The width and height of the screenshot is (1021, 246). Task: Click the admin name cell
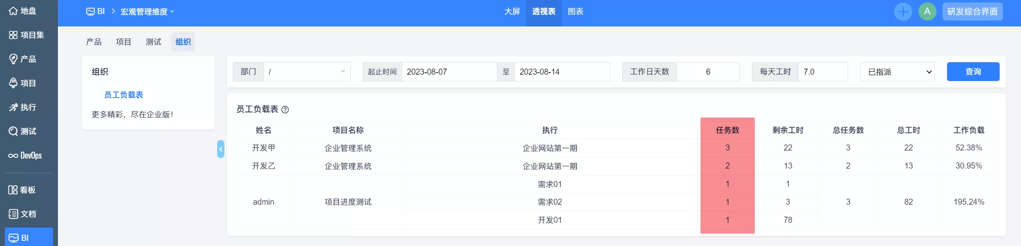point(263,202)
